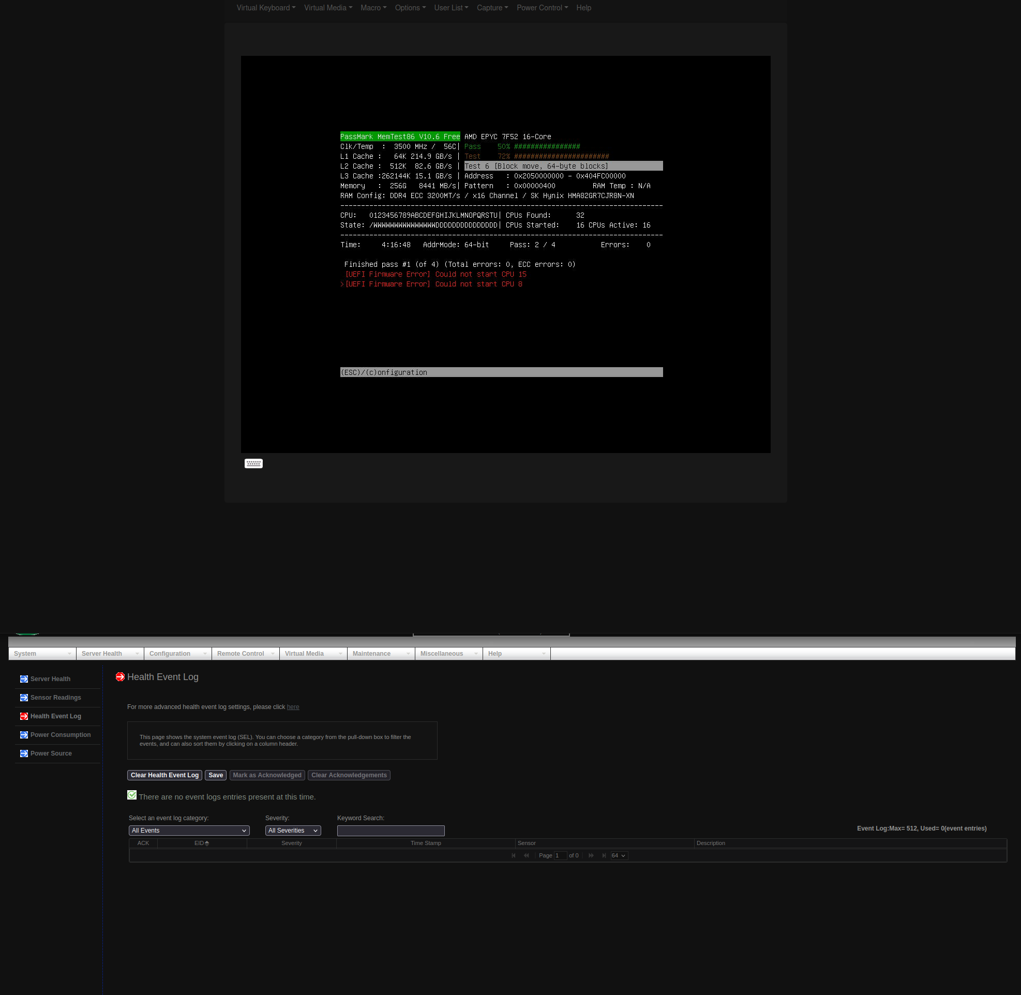Open the Power Consumption sidebar link
The image size is (1021, 995).
[x=60, y=735]
